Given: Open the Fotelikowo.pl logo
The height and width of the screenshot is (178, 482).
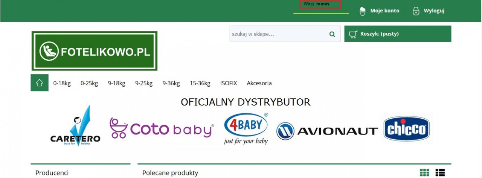Looking at the screenshot, I should [x=95, y=51].
